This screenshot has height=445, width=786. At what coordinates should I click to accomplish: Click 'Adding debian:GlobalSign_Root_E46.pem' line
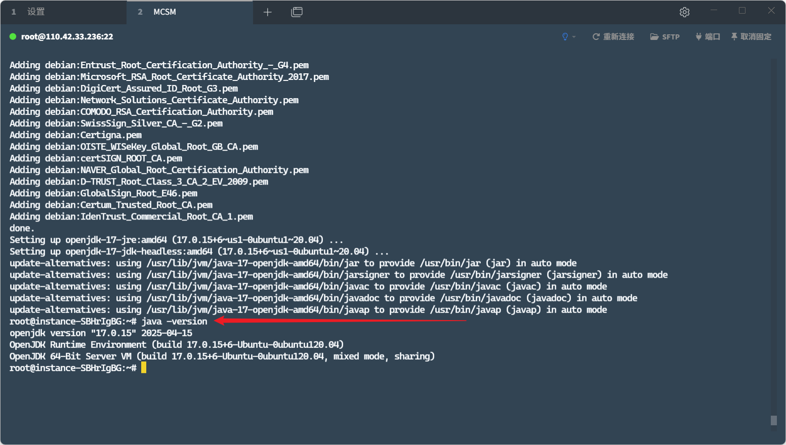pos(103,193)
